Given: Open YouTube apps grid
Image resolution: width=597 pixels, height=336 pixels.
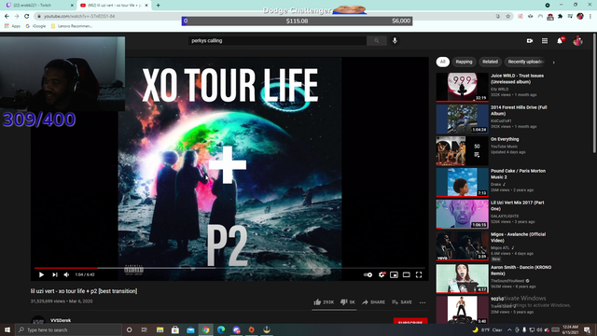Looking at the screenshot, I should tap(545, 41).
